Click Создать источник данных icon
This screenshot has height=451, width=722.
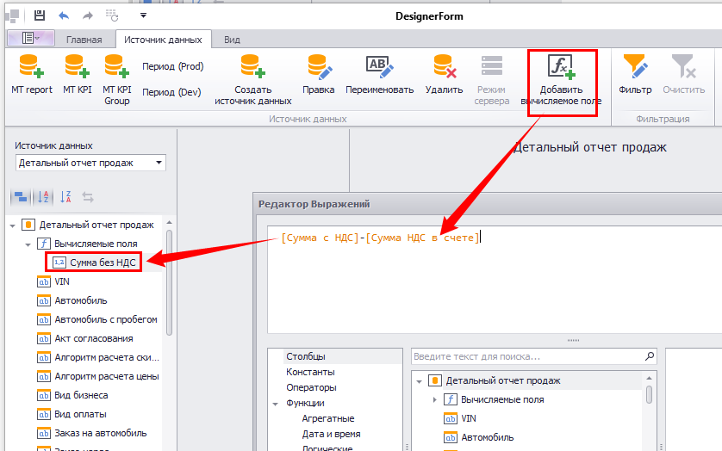[252, 67]
